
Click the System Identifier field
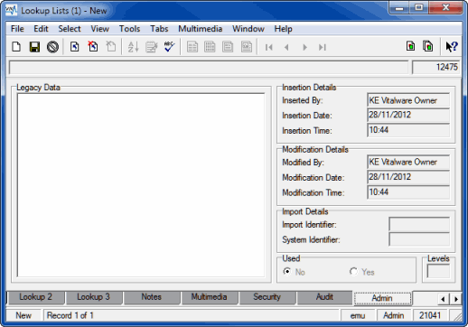click(x=419, y=239)
